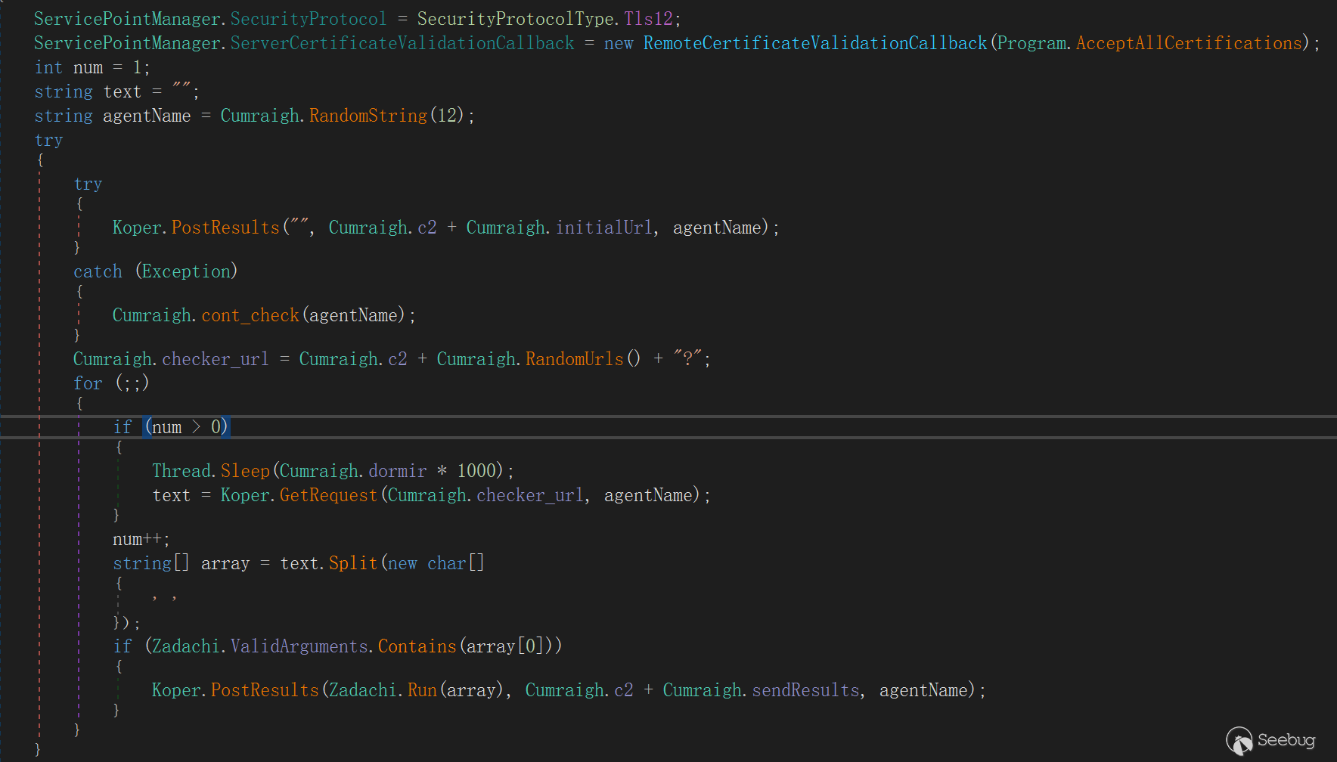Viewport: 1337px width, 762px height.
Task: Click the ValidArguments property
Action: 299,646
